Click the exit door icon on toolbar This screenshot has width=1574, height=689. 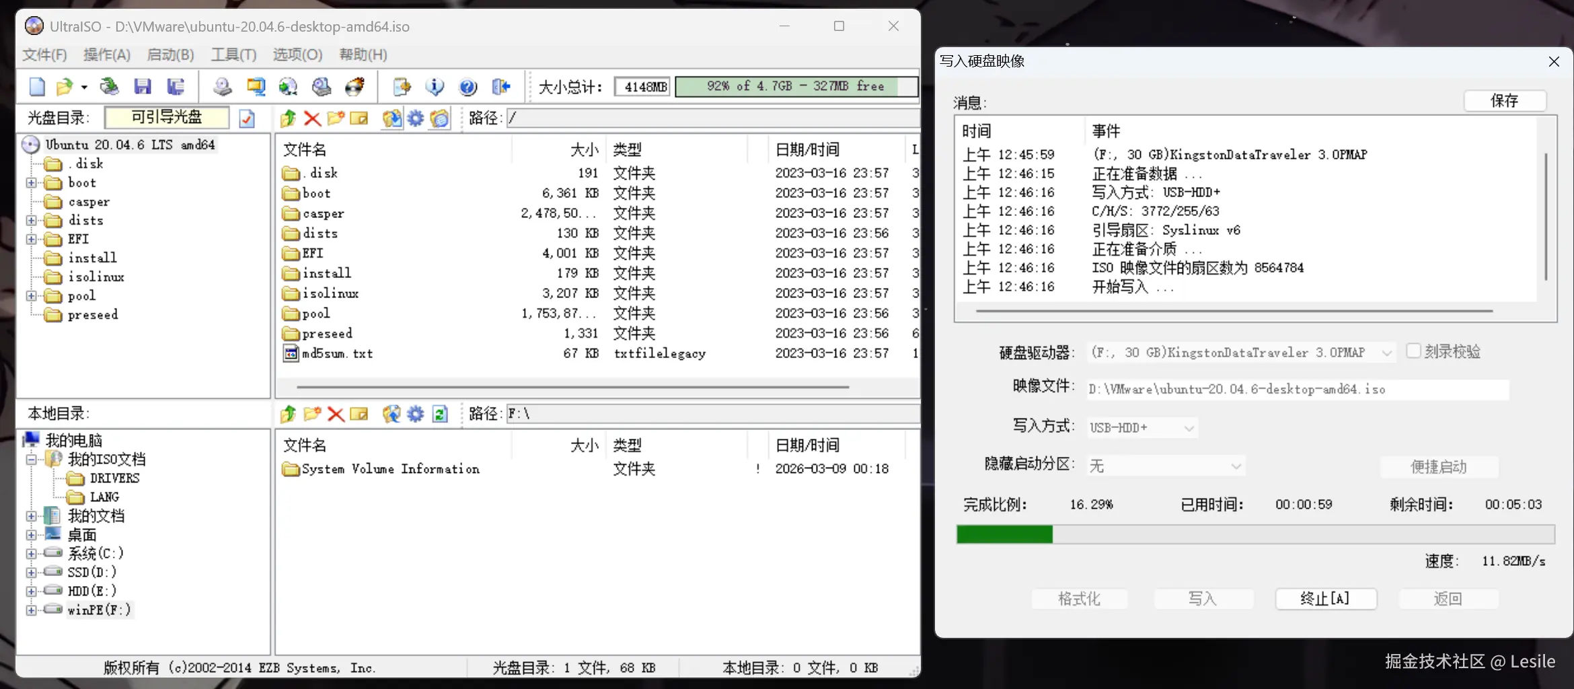coord(500,86)
